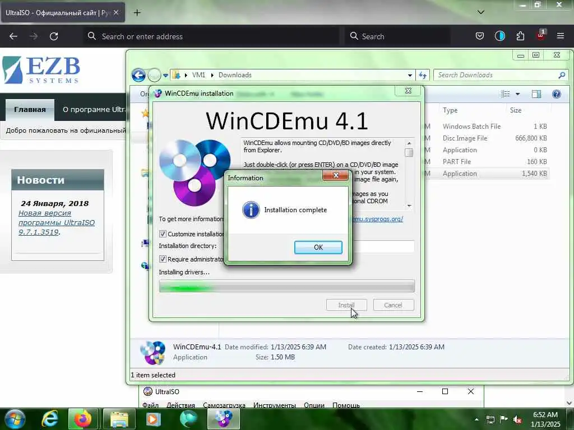Image resolution: width=574 pixels, height=430 pixels.
Task: Click WinCDEmu-4.1 icon in details pane
Action: tap(152, 353)
